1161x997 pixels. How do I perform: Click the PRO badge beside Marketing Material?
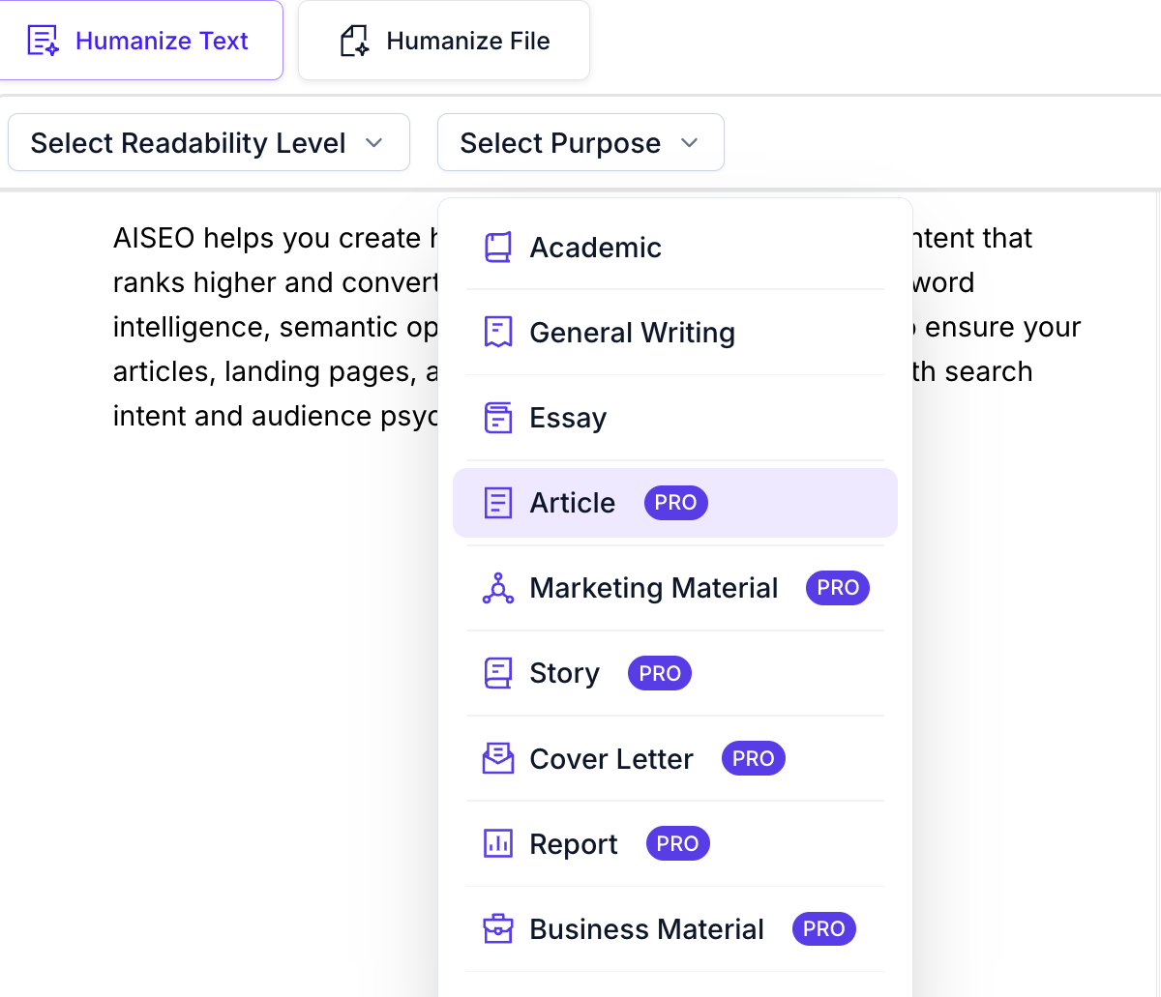tap(838, 588)
